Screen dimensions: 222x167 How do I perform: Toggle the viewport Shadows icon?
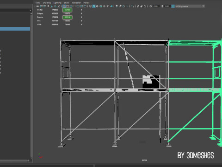click(x=111, y=6)
